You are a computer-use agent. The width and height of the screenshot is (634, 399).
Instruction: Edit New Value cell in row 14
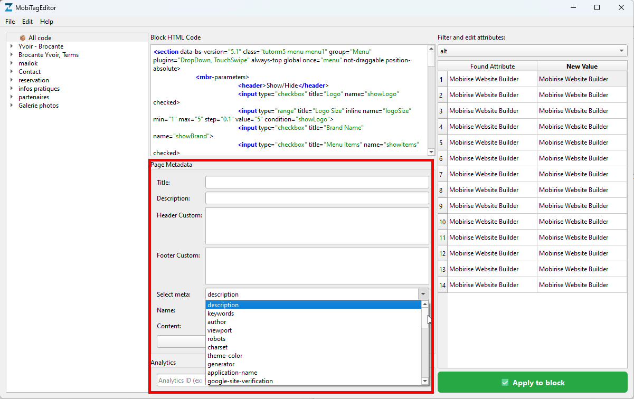tap(582, 285)
